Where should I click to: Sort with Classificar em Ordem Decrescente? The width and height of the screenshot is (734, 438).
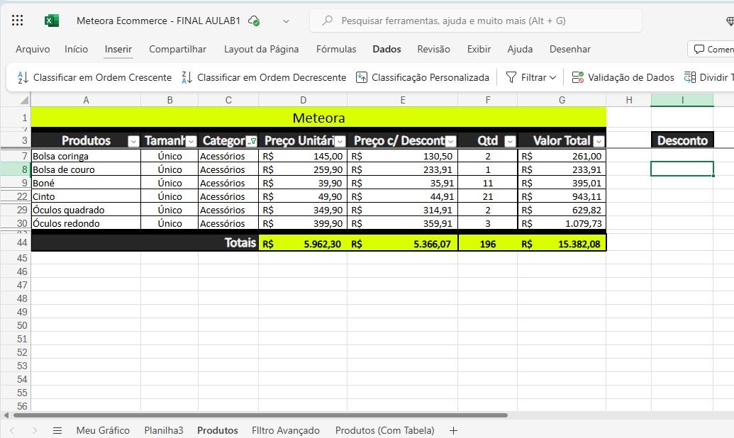(x=264, y=77)
